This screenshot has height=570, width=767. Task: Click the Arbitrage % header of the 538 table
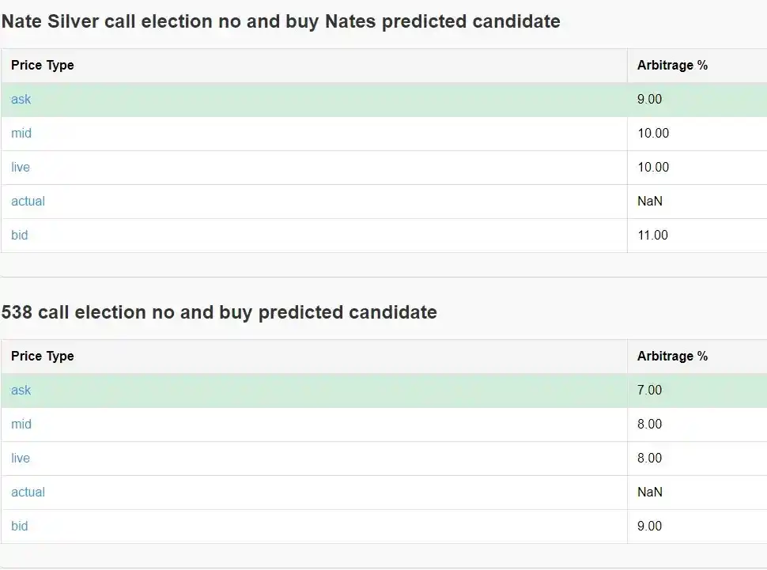click(x=673, y=356)
